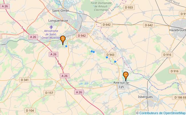186x115 pixels.
Task: Select the blue dot on the dashed pink line
Action: click(115, 62)
